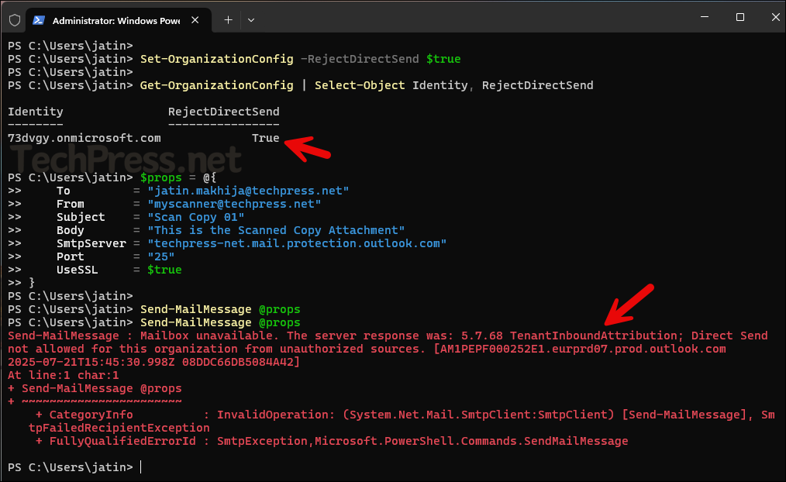
Task: Click the first Send-MailMessage @props command
Action: [220, 310]
